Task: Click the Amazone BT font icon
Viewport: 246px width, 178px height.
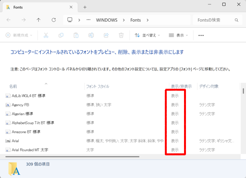Action: pyautogui.click(x=8, y=132)
